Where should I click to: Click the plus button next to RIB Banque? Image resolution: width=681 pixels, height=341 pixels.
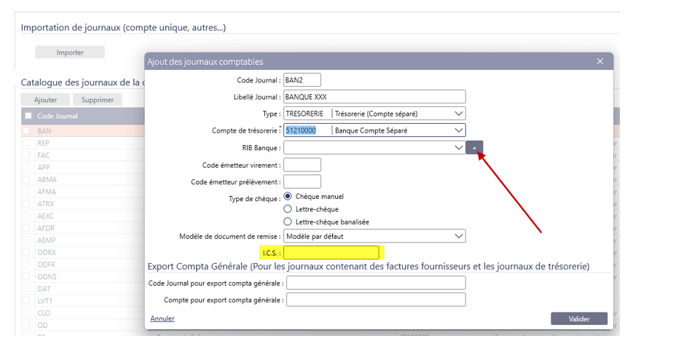(474, 148)
